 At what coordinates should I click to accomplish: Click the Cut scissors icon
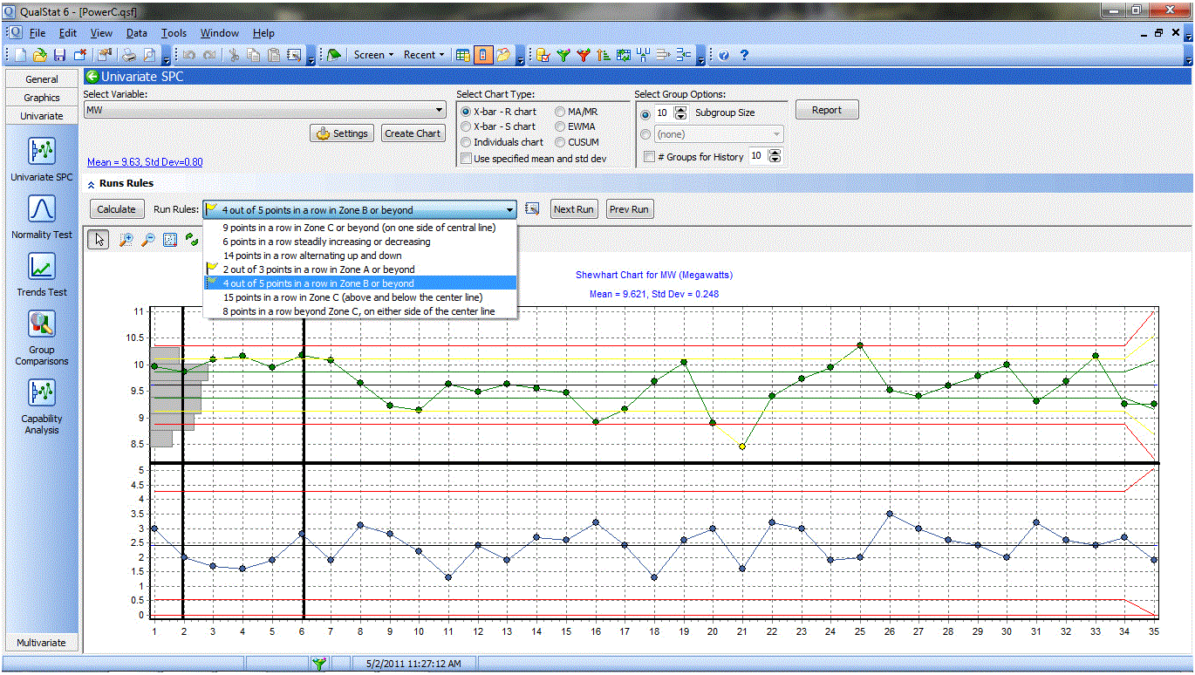click(233, 55)
